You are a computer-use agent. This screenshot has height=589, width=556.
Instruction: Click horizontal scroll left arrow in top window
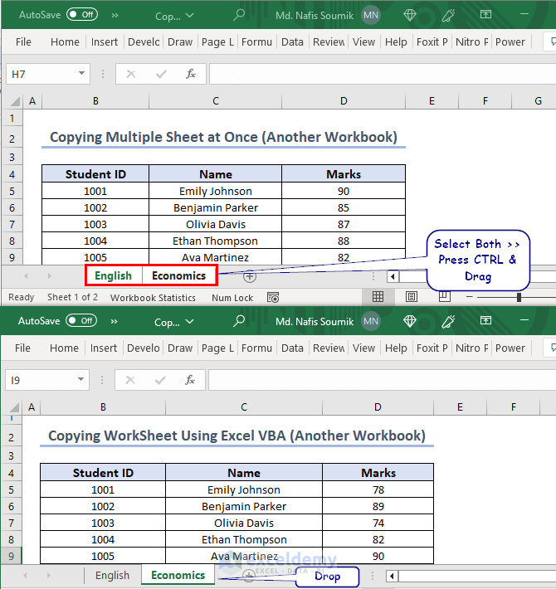(x=393, y=277)
